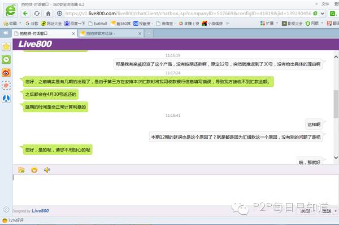The width and height of the screenshot is (339, 225).
Task: Open the 网址大全 bookmark
Action: pos(51,23)
